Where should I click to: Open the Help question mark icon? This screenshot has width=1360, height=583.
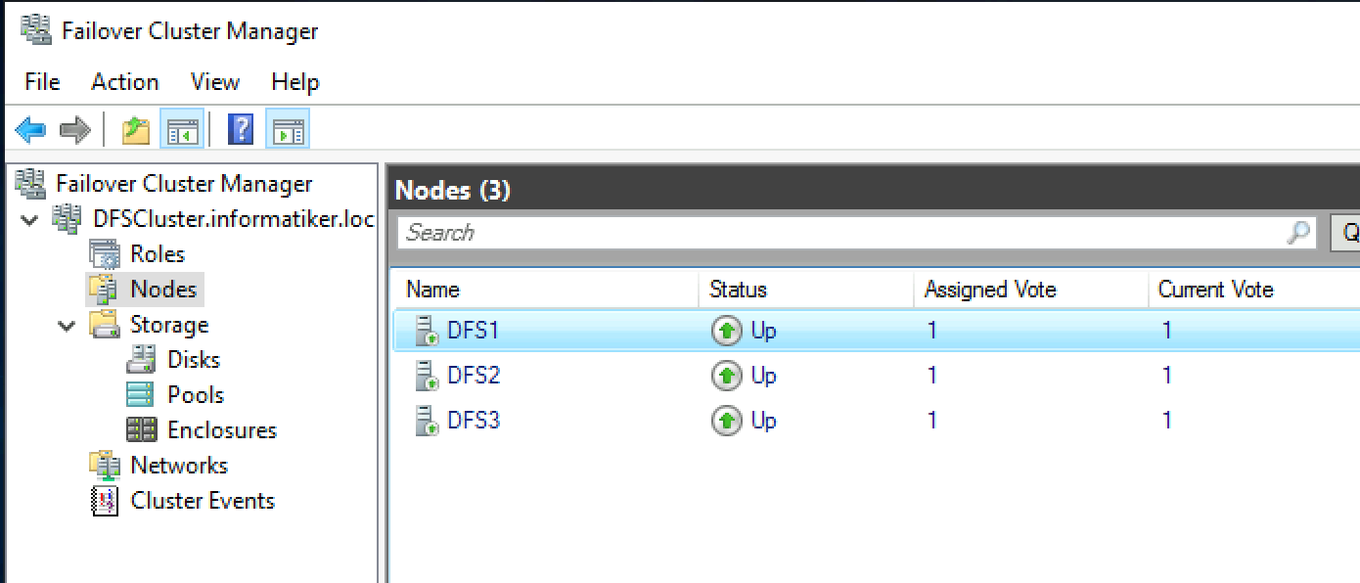point(240,129)
